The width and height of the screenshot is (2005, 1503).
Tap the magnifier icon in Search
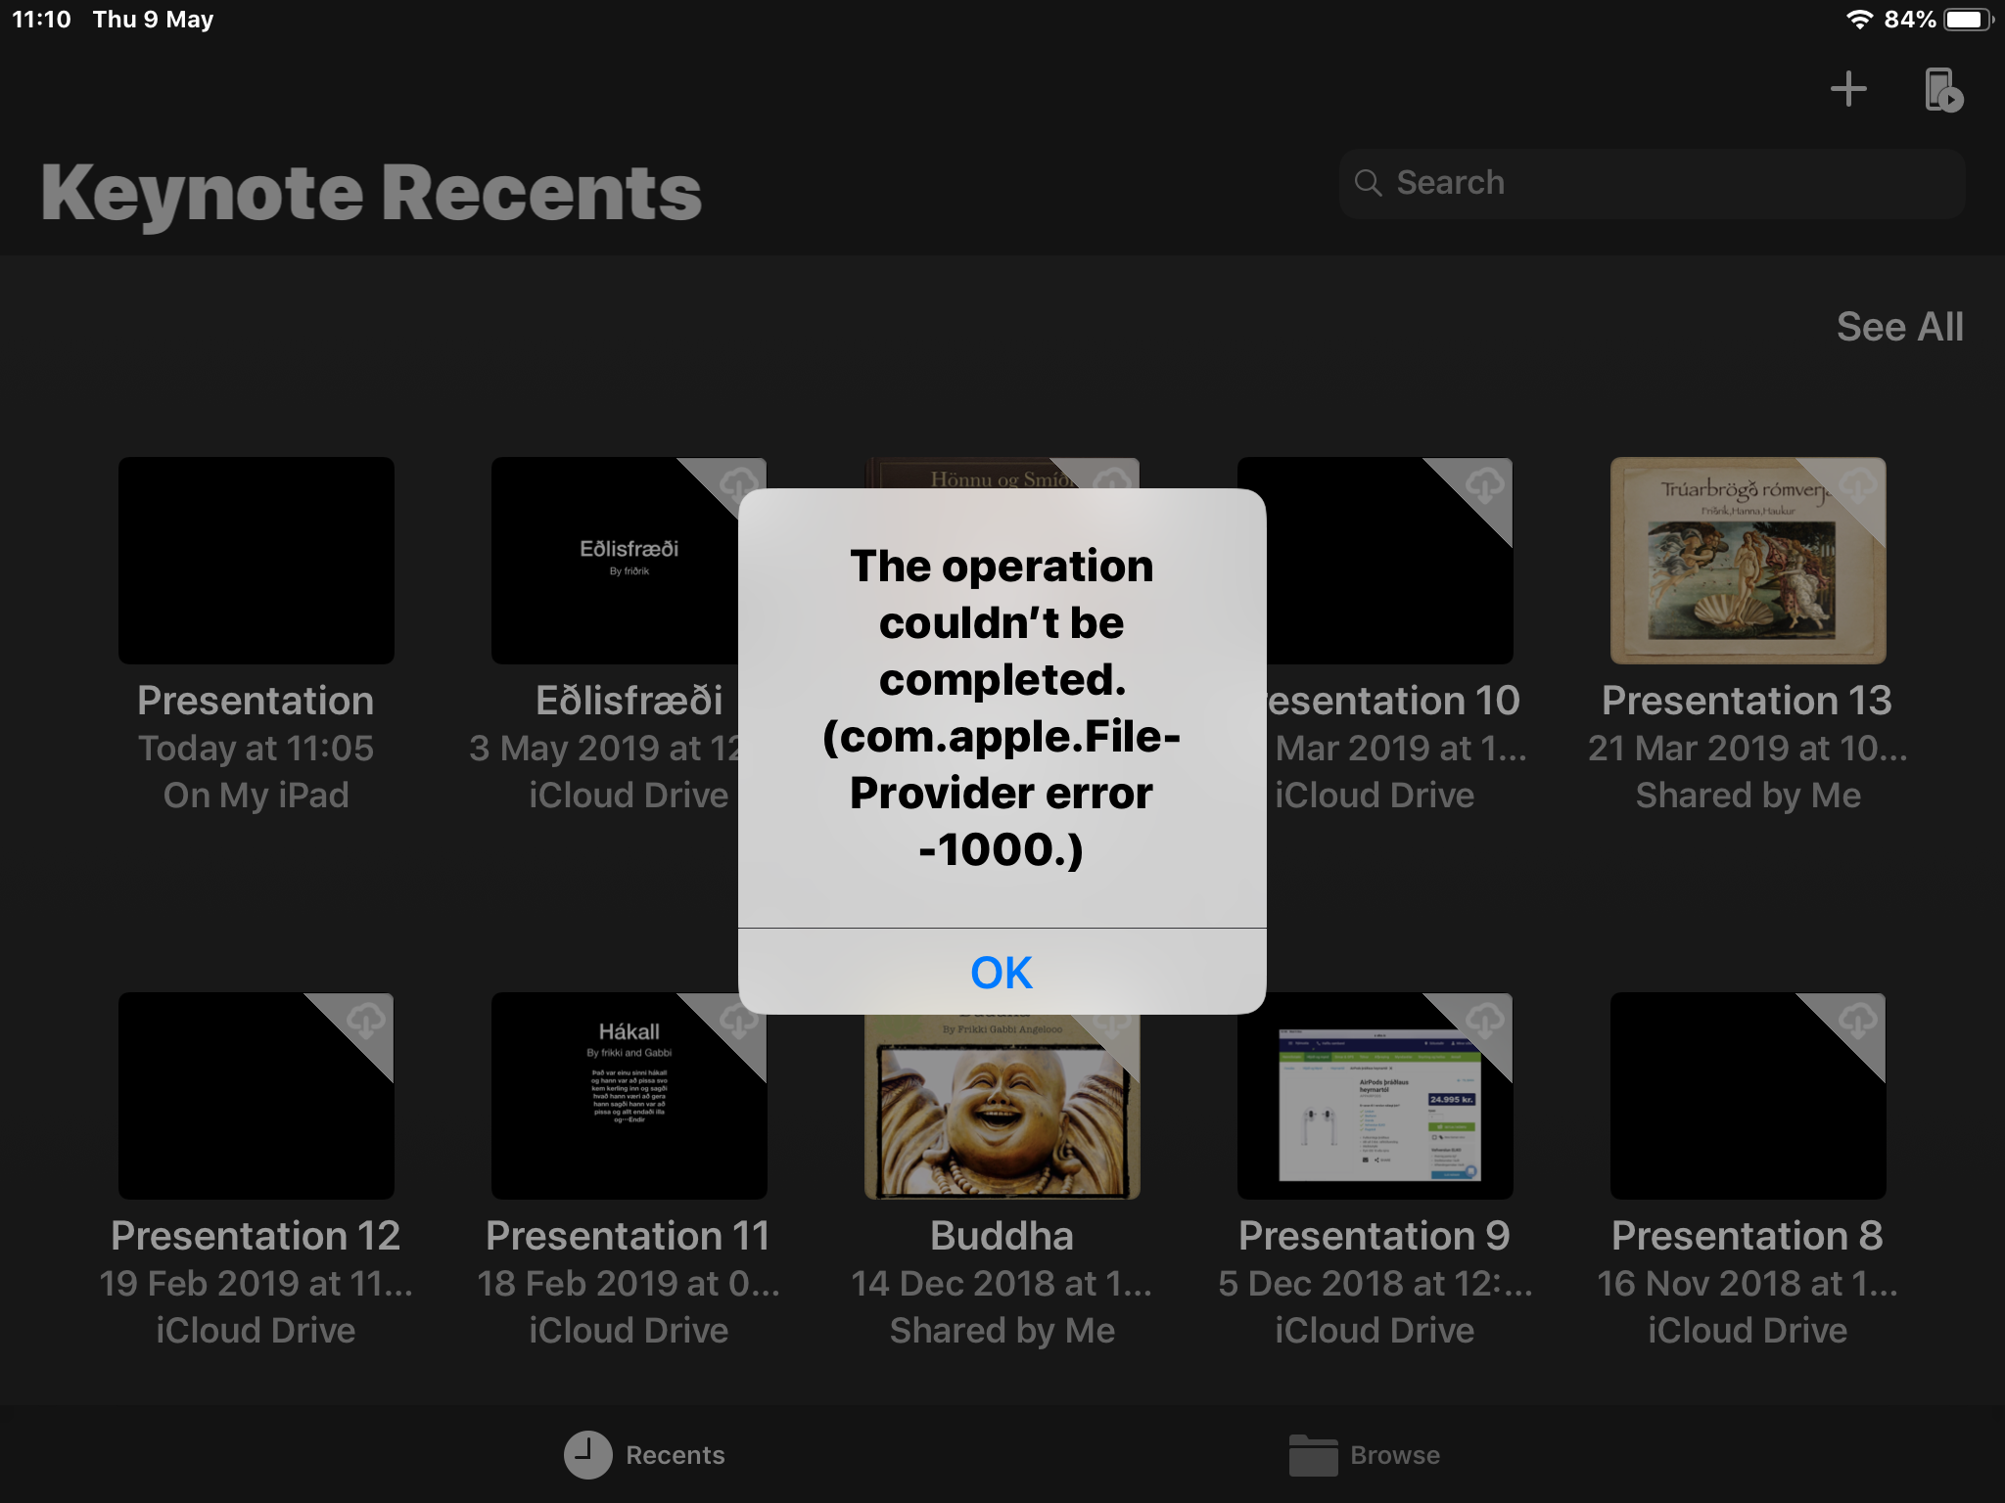coord(1368,183)
